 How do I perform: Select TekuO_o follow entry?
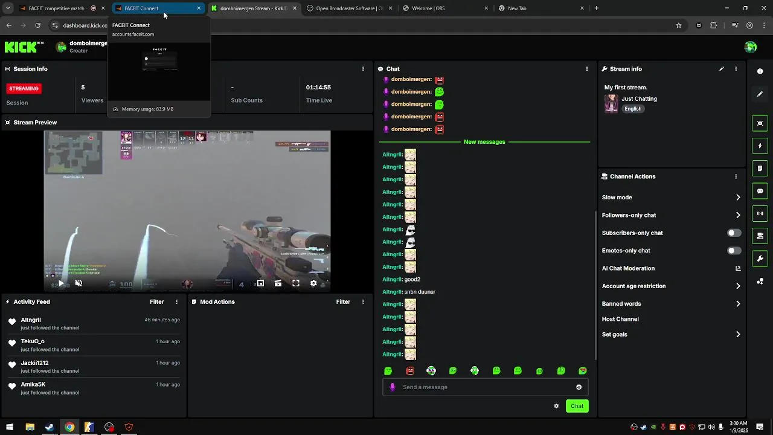94,345
